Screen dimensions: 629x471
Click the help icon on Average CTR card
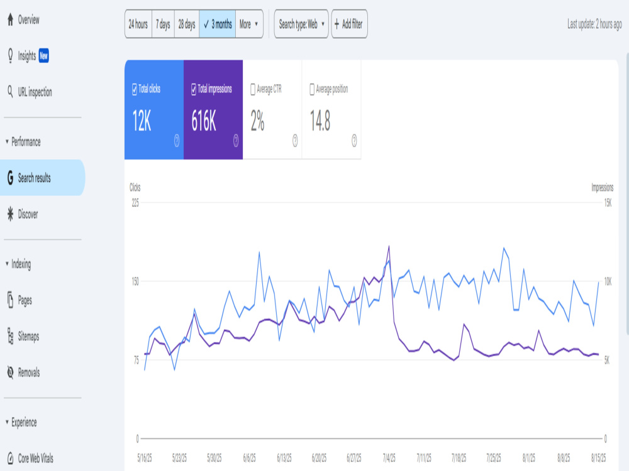coord(295,141)
